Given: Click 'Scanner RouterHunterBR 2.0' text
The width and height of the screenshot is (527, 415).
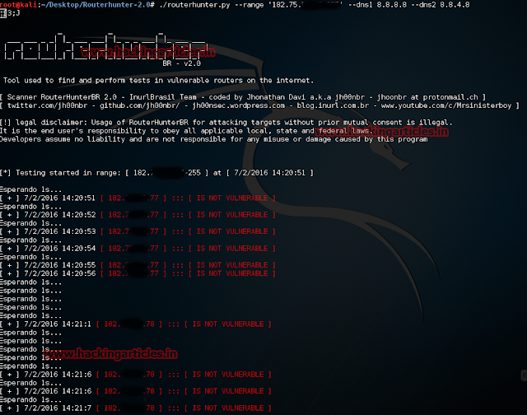Looking at the screenshot, I should (x=63, y=97).
